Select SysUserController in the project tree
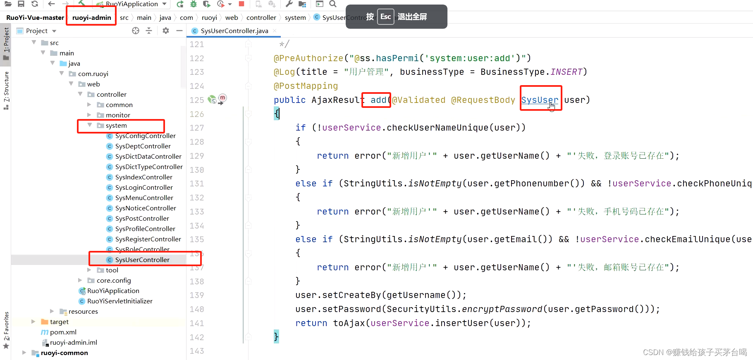The width and height of the screenshot is (753, 360). tap(142, 260)
